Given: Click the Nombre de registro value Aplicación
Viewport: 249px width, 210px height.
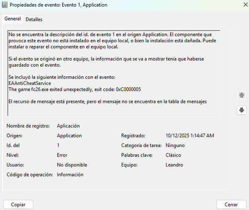Looking at the screenshot, I should (68, 126).
